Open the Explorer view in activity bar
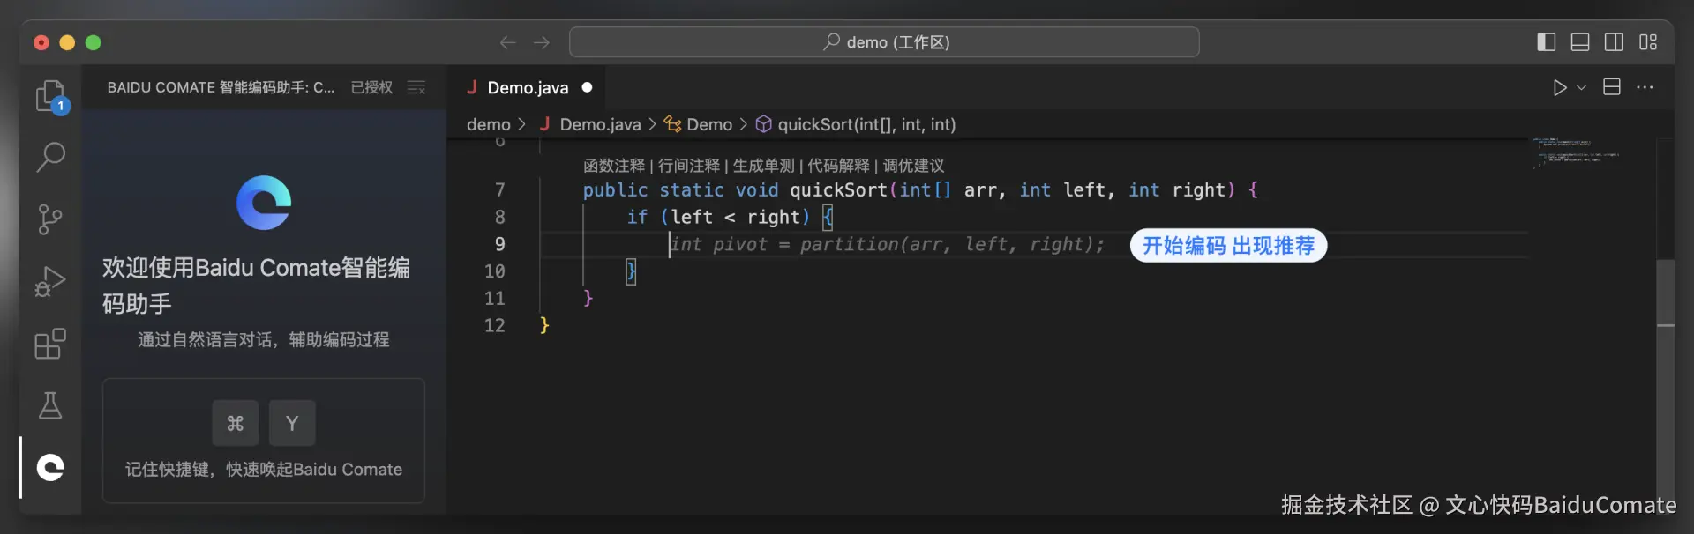This screenshot has height=534, width=1694. tap(51, 96)
